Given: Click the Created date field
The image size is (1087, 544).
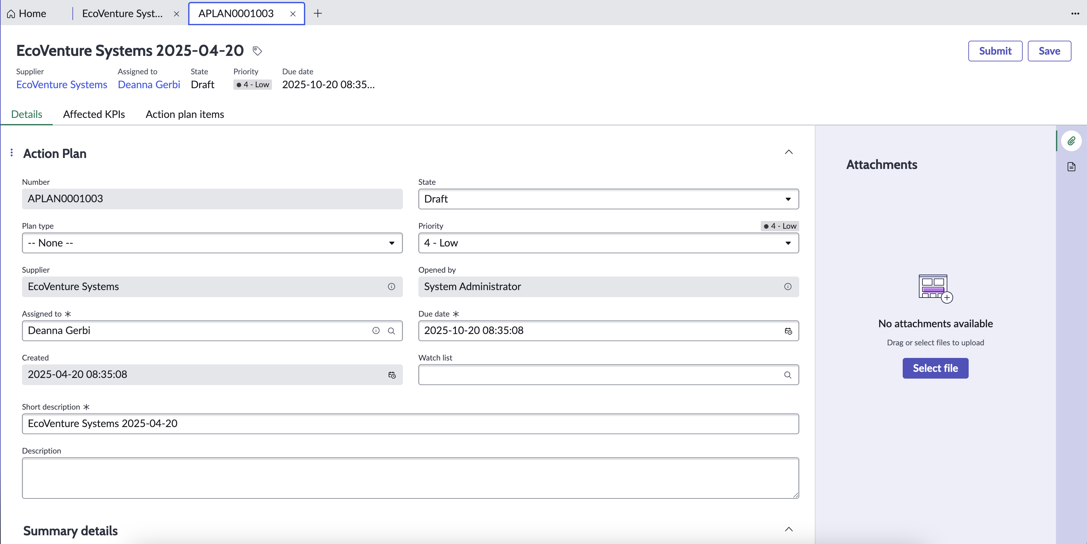Looking at the screenshot, I should (212, 374).
